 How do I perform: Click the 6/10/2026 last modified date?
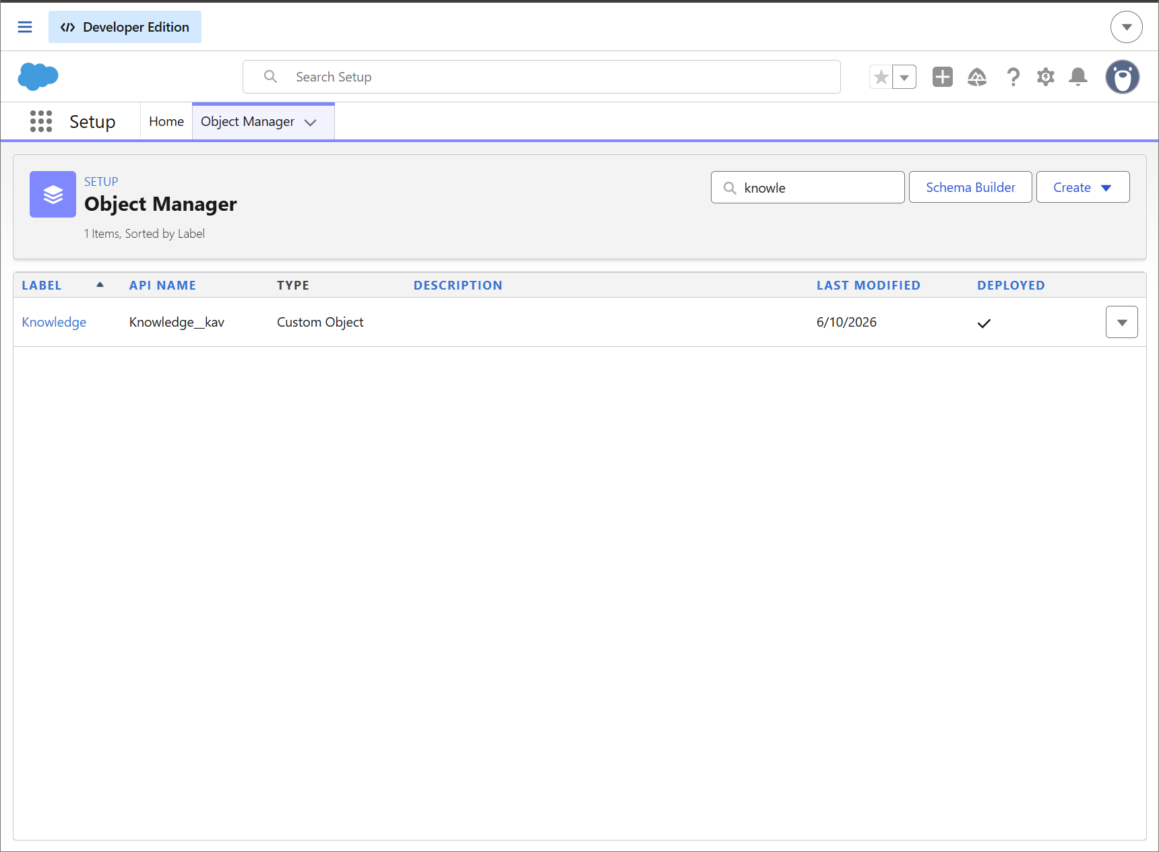pyautogui.click(x=846, y=322)
